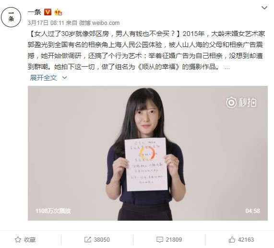This screenshot has width=274, height=248.
Task: Open the 3月17日 08:11 timestamp link
Action: (x=46, y=23)
